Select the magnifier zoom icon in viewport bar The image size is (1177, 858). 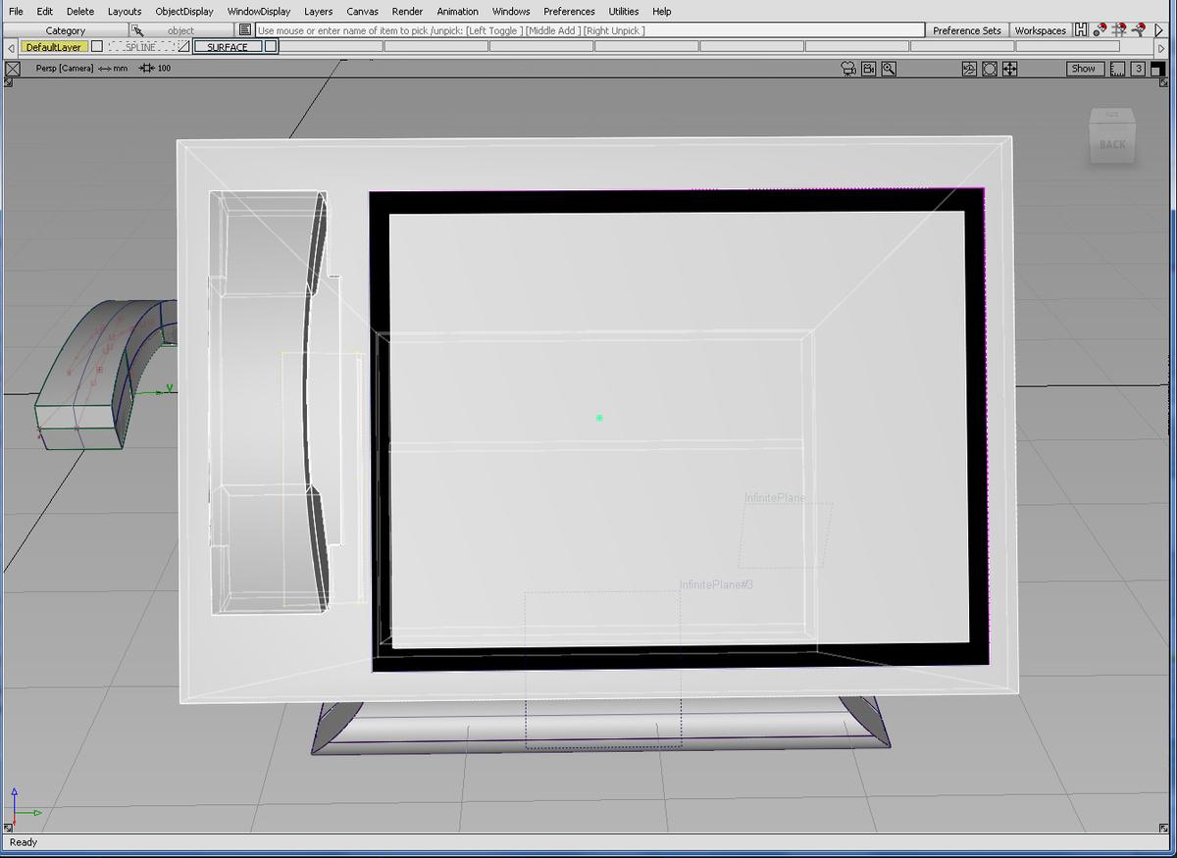889,69
